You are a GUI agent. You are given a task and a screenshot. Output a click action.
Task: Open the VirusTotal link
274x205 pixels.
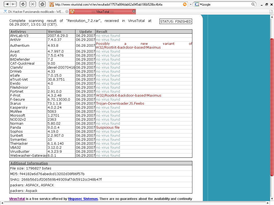click(x=17, y=199)
